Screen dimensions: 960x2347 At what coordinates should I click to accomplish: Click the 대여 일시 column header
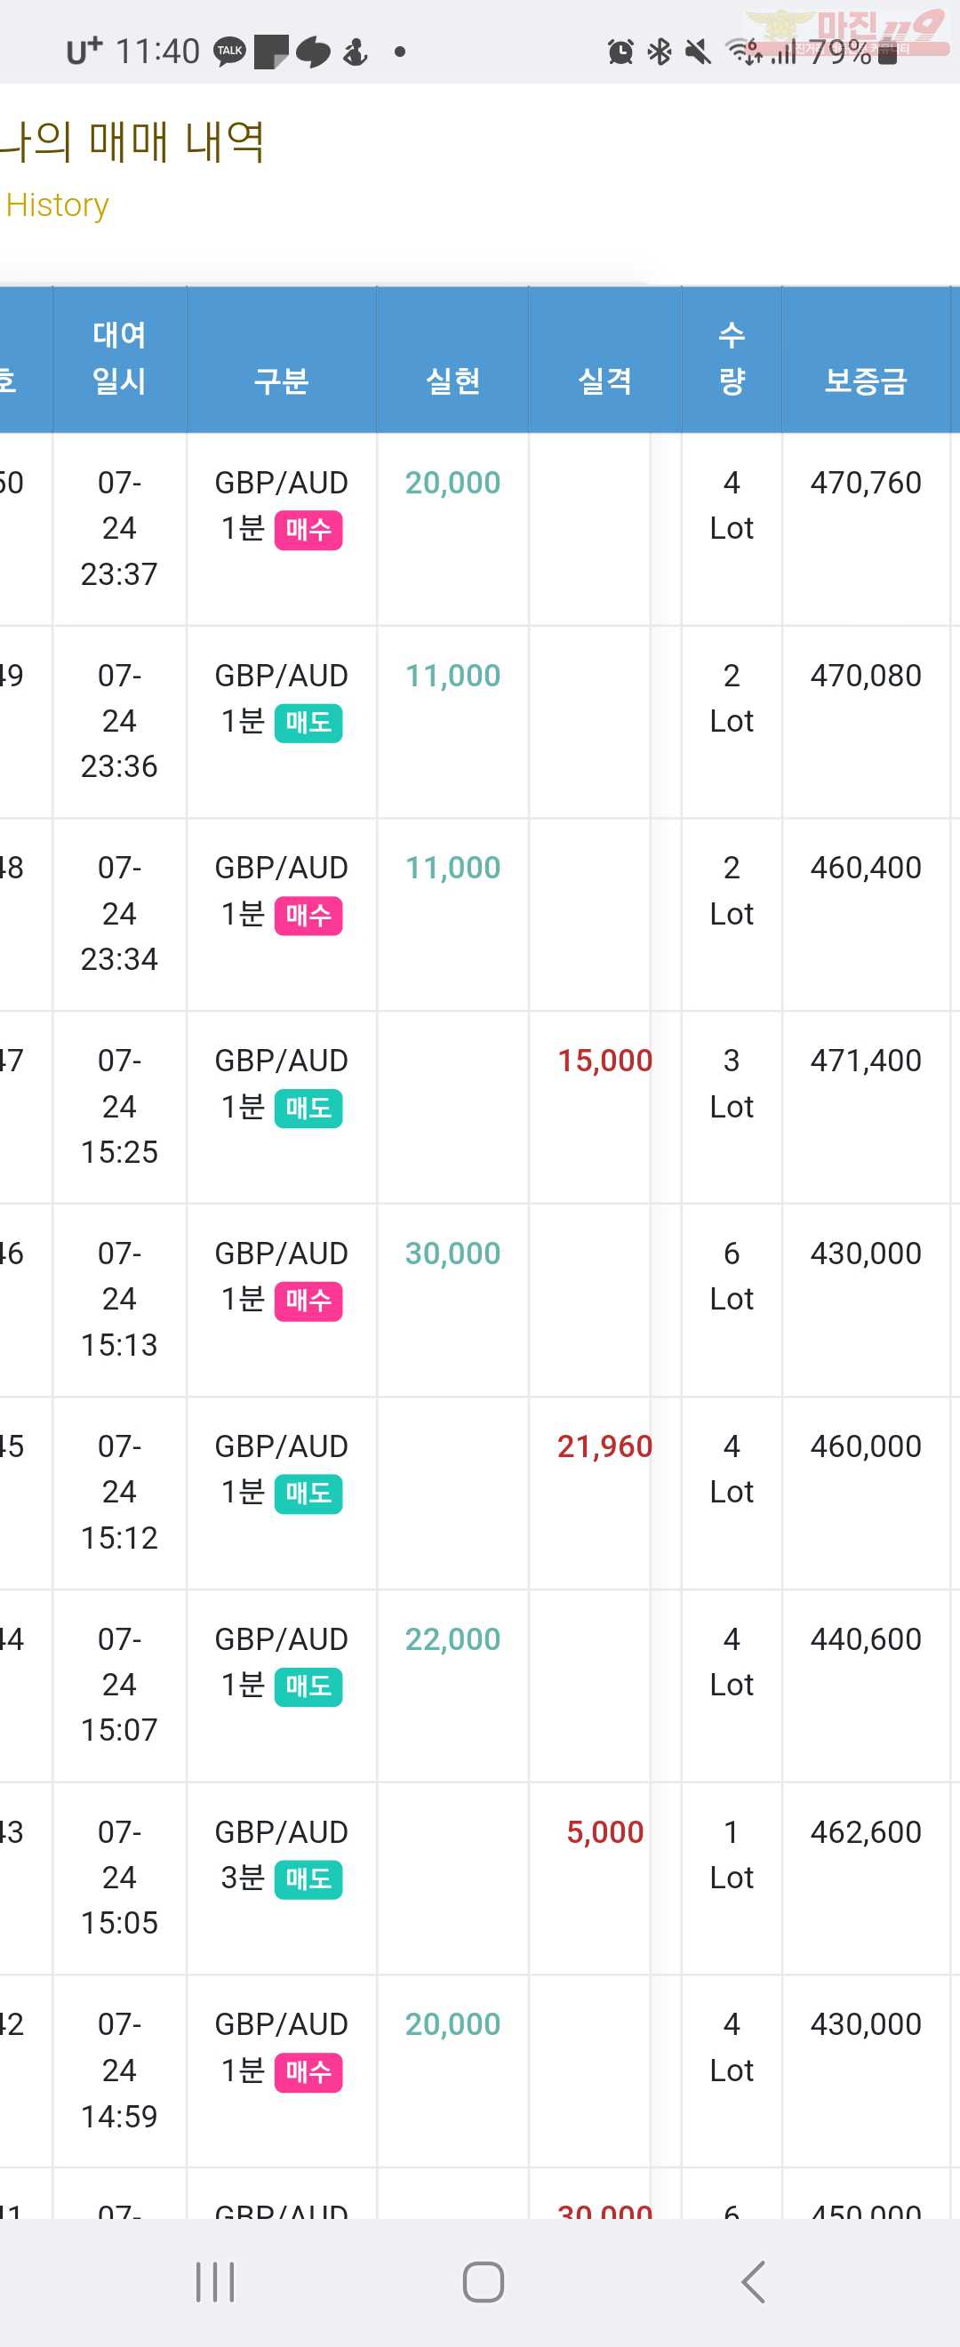click(119, 358)
